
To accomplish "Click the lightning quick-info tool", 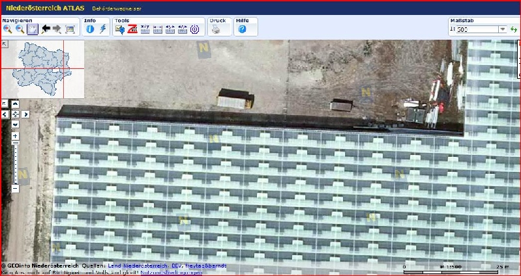I will click(x=102, y=29).
